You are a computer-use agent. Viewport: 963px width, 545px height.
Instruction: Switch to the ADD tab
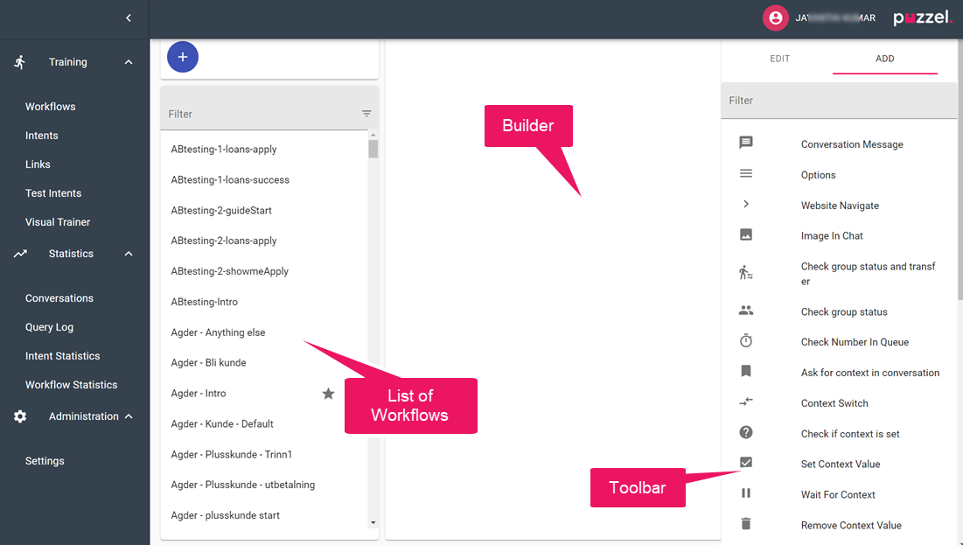(884, 59)
